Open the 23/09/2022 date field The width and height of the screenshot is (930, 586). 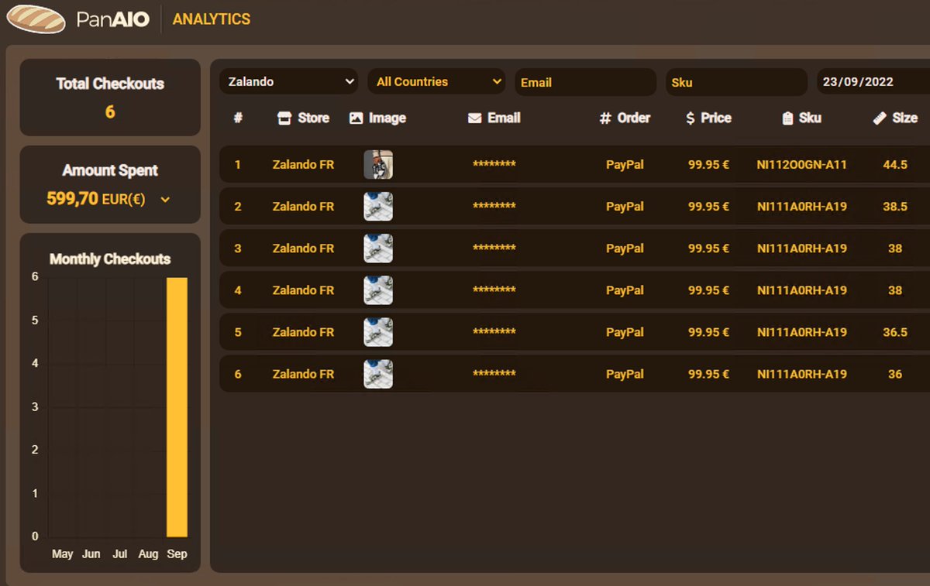click(873, 82)
